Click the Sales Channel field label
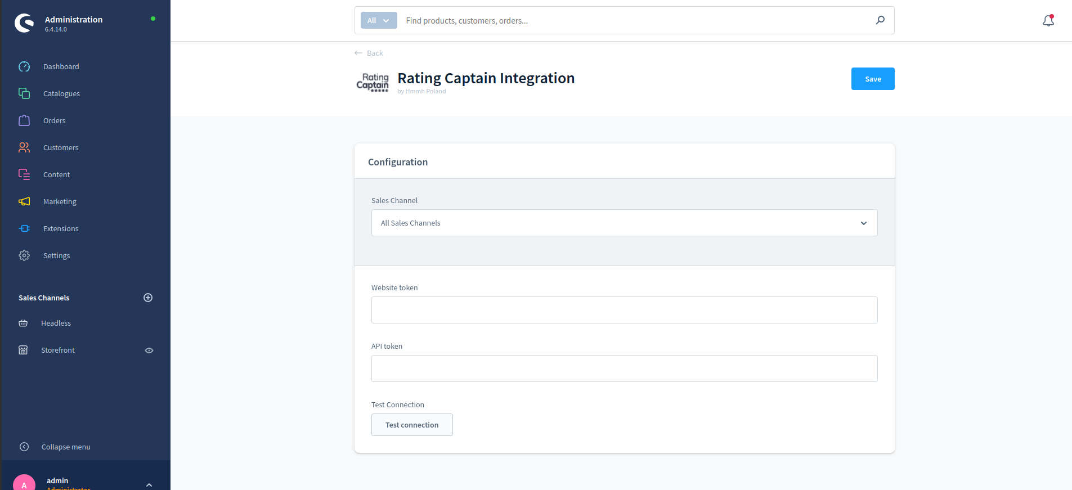Screen dimensions: 1072x490 pos(394,200)
